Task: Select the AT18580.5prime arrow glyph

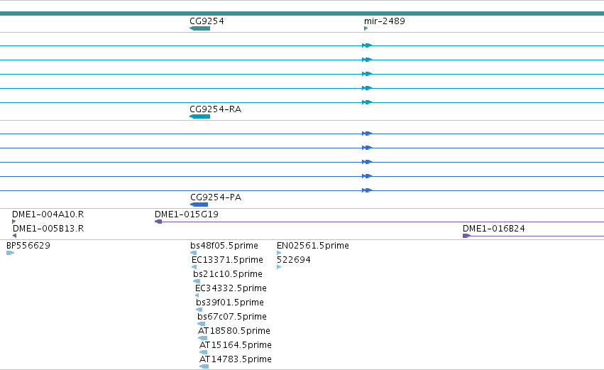Action: pos(202,338)
